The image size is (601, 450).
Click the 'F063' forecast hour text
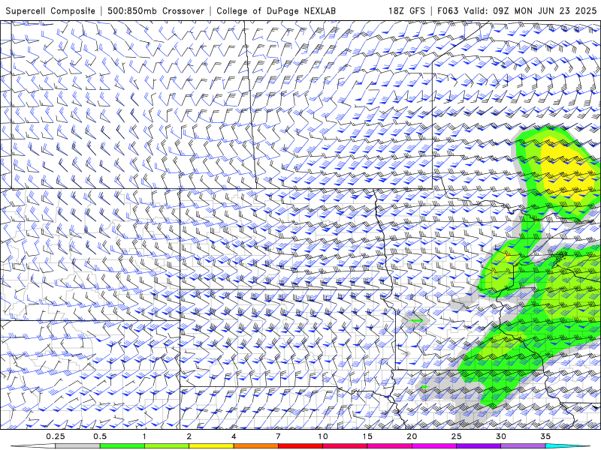448,10
